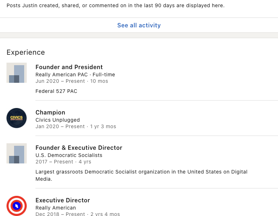Click the Really American PAC · Full-time text

[75, 75]
